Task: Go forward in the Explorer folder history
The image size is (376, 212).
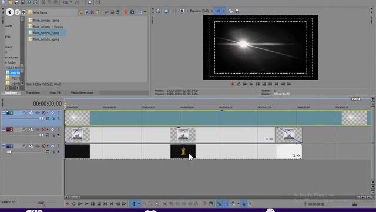Action: [17, 12]
